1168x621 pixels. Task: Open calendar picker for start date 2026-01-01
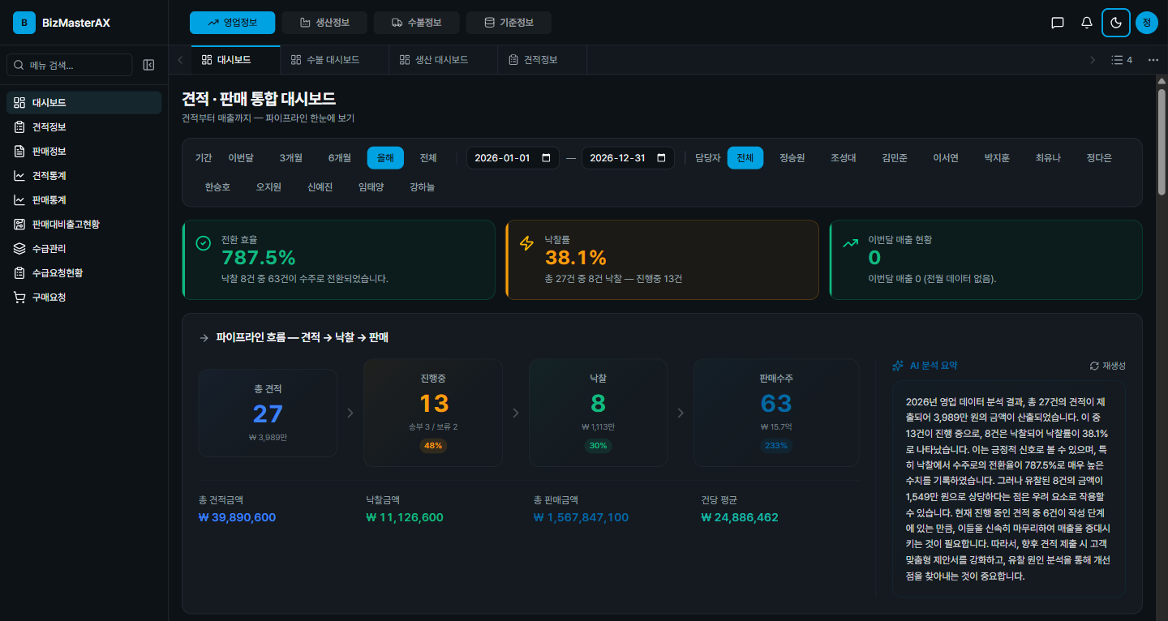click(546, 158)
